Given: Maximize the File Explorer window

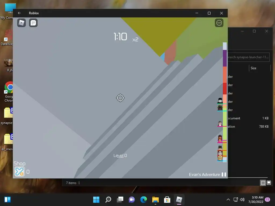Looking at the screenshot, I should pyautogui.click(x=254, y=31).
